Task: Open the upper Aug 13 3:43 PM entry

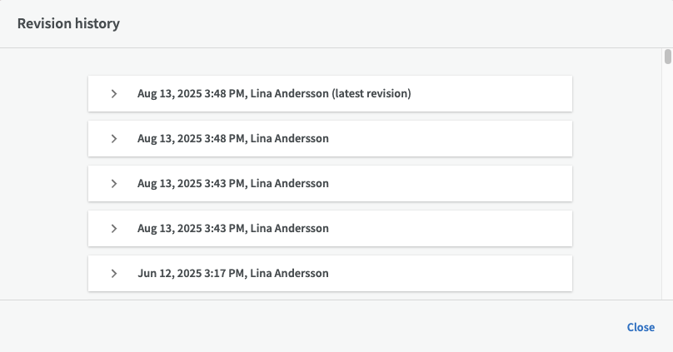Action: point(233,183)
